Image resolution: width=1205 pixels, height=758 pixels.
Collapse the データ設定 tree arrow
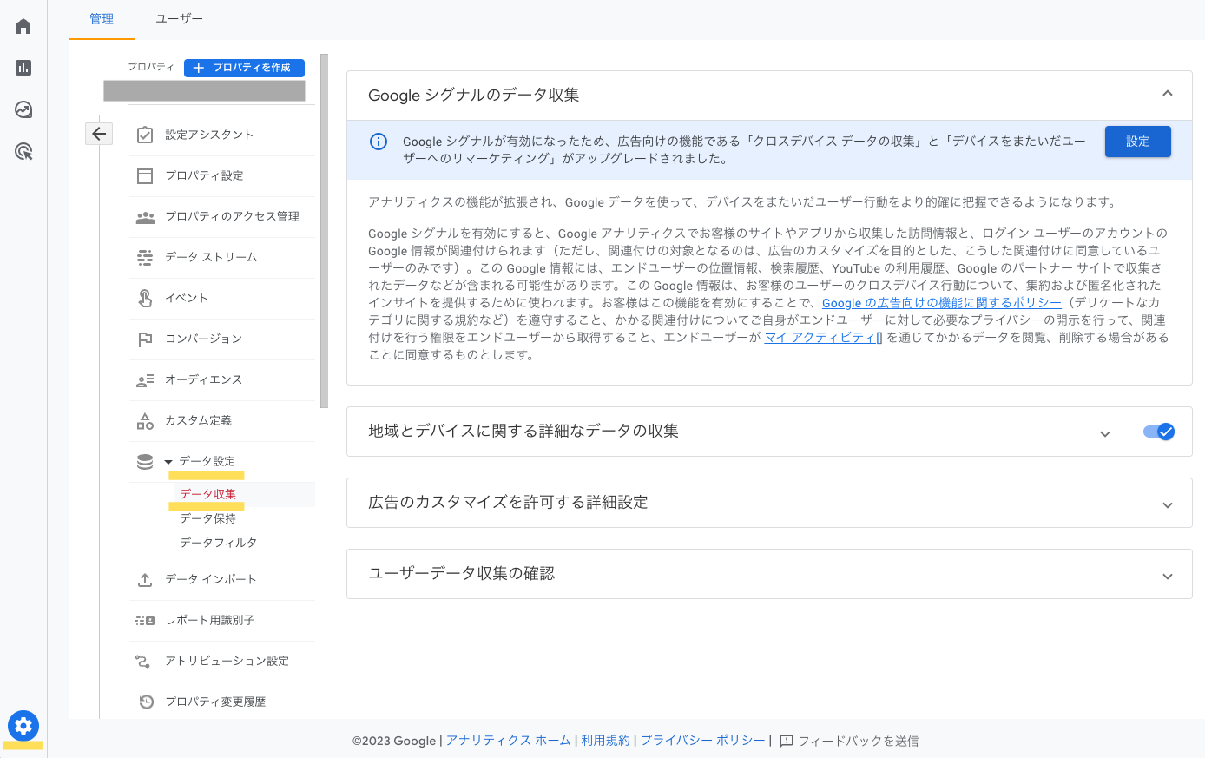tap(168, 462)
